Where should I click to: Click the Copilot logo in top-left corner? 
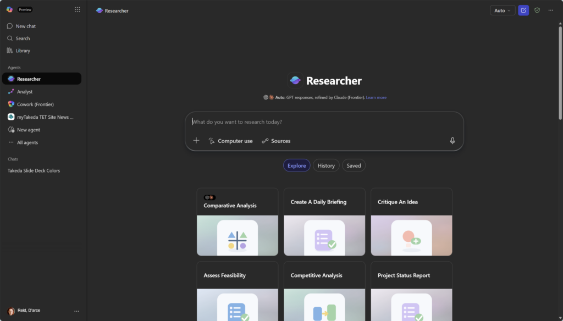coord(10,10)
